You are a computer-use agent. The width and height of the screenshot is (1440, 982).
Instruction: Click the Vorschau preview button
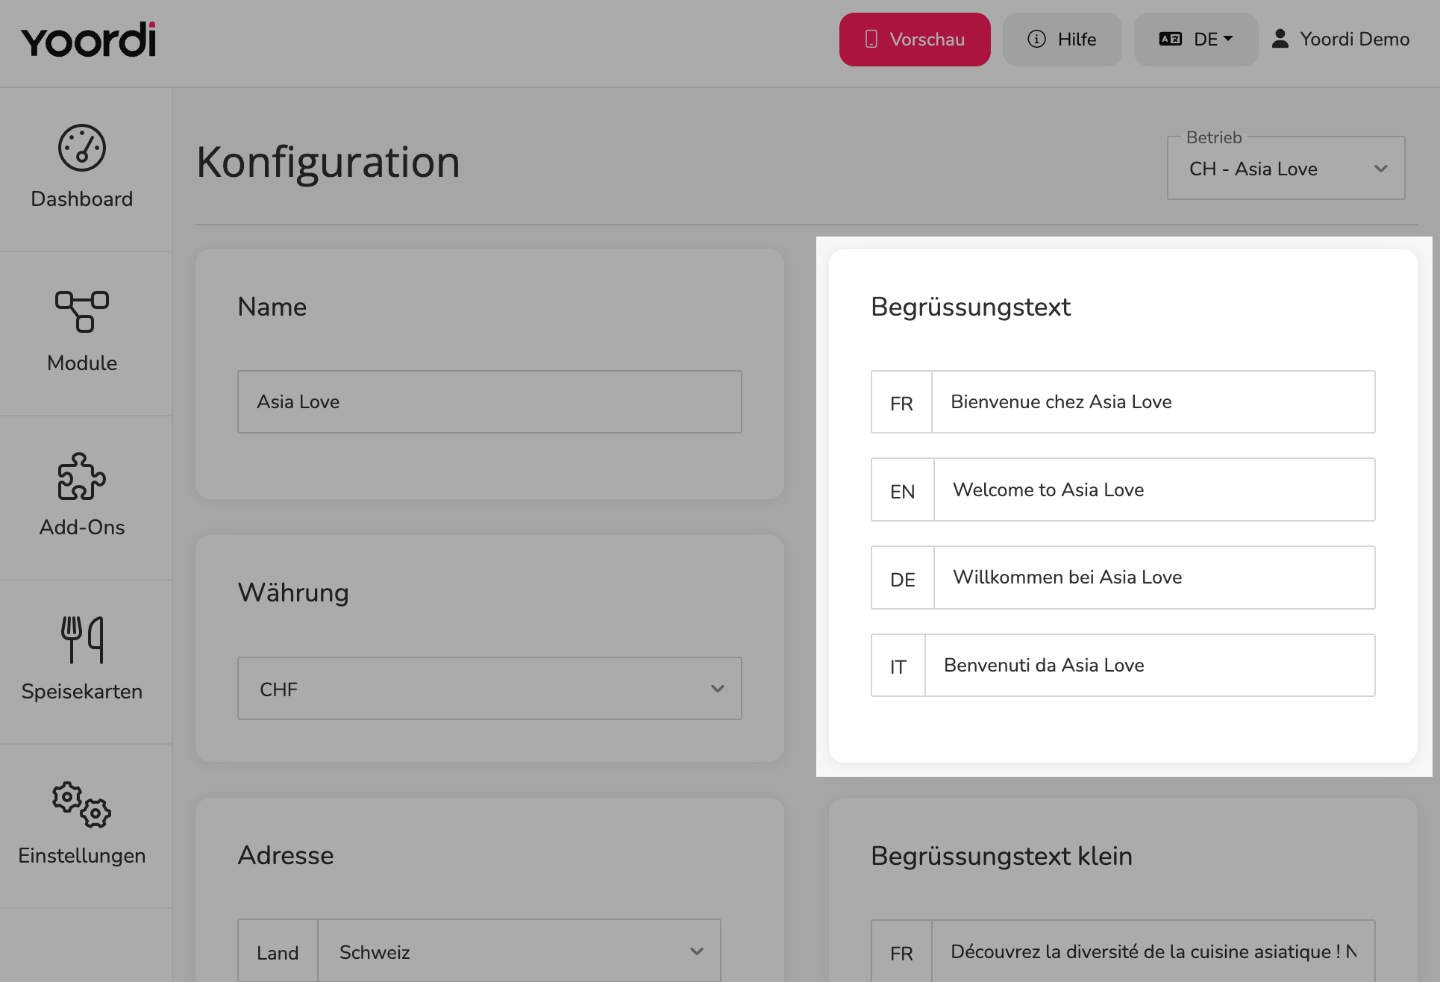[x=915, y=40]
